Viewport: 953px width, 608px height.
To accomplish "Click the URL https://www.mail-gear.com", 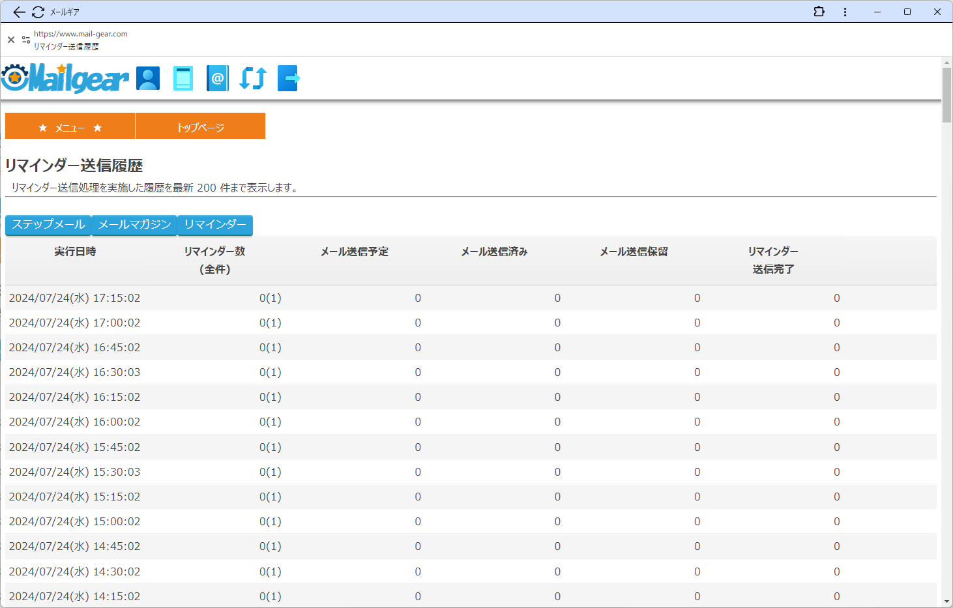I will click(81, 34).
